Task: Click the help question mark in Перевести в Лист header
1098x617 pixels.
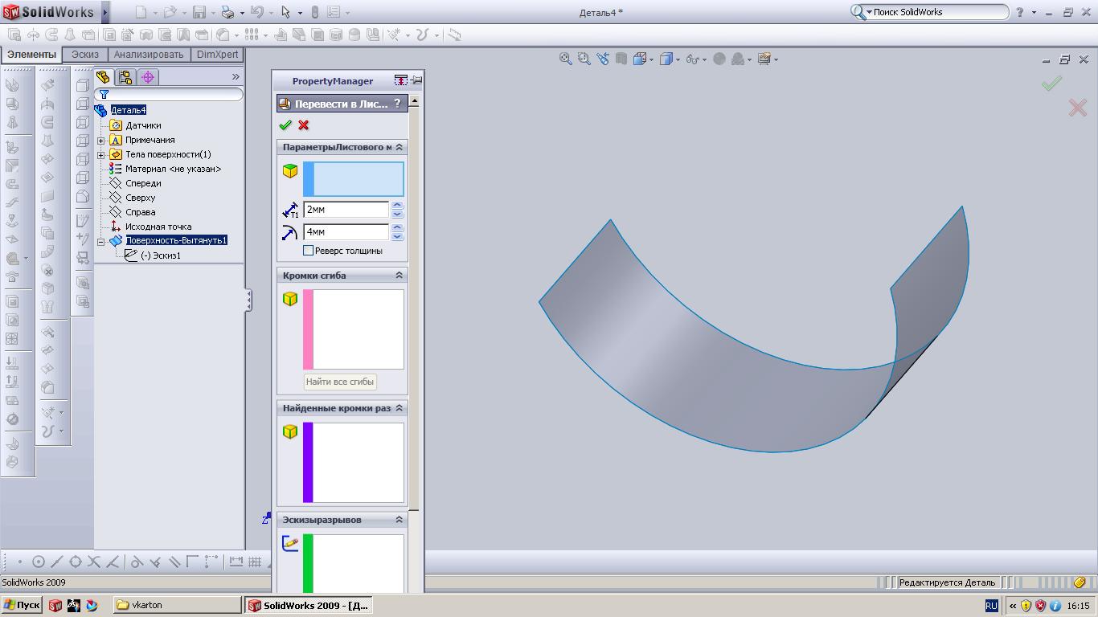Action: point(397,104)
